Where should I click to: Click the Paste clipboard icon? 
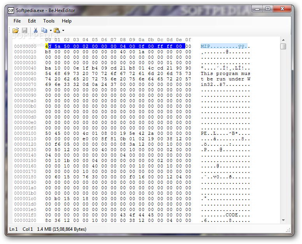pyautogui.click(x=57, y=30)
